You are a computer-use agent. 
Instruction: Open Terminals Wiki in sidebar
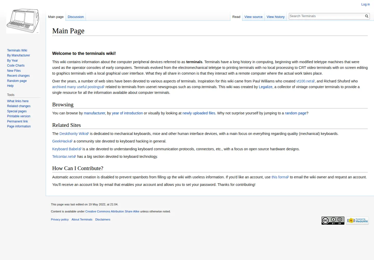coord(17,50)
